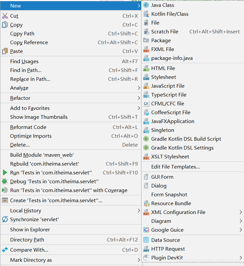Screen dimensions: 244x266
Task: Expand the New submenu arrow
Action: 139,6
